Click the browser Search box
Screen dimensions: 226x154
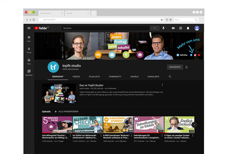pos(186,20)
